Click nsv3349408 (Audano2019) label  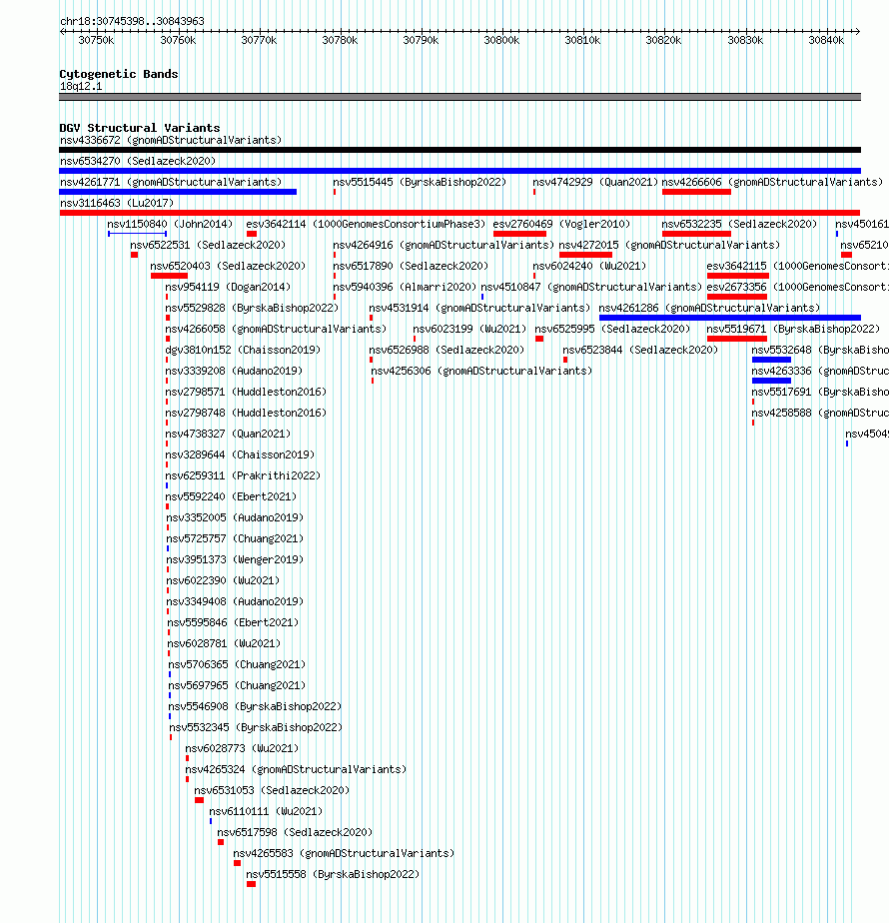tap(235, 602)
